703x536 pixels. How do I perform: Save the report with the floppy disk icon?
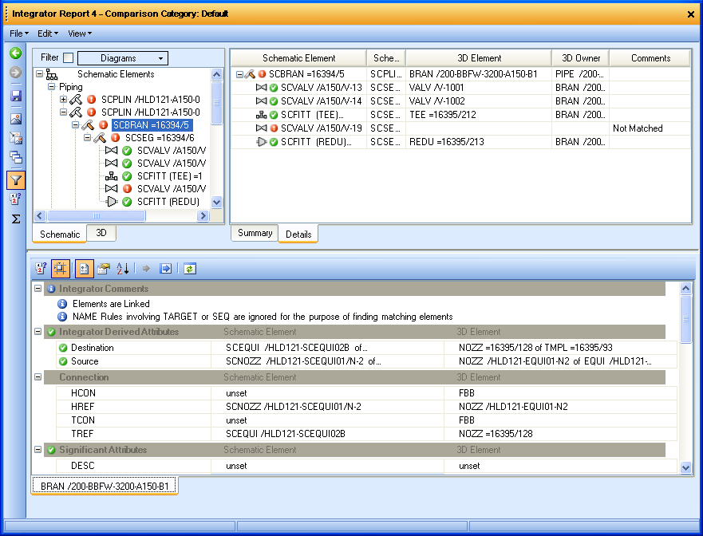coord(16,96)
